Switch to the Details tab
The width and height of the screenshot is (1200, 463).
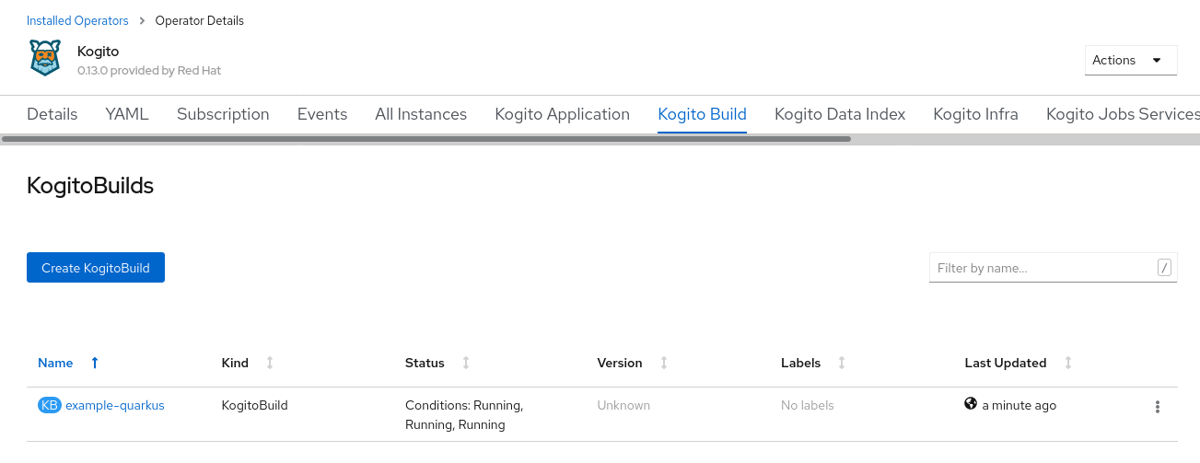pyautogui.click(x=52, y=114)
